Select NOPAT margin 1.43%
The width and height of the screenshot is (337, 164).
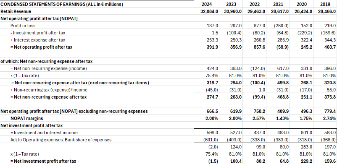pyautogui.click(x=283, y=118)
